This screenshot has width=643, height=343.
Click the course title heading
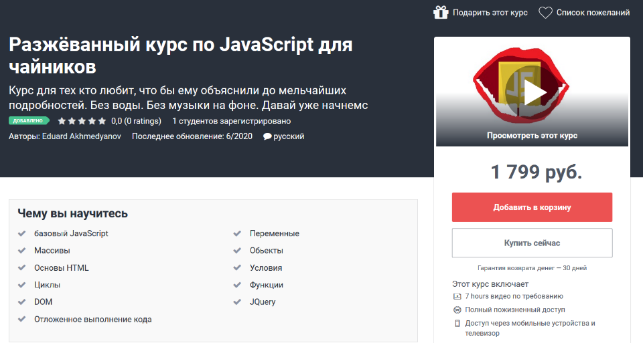181,56
